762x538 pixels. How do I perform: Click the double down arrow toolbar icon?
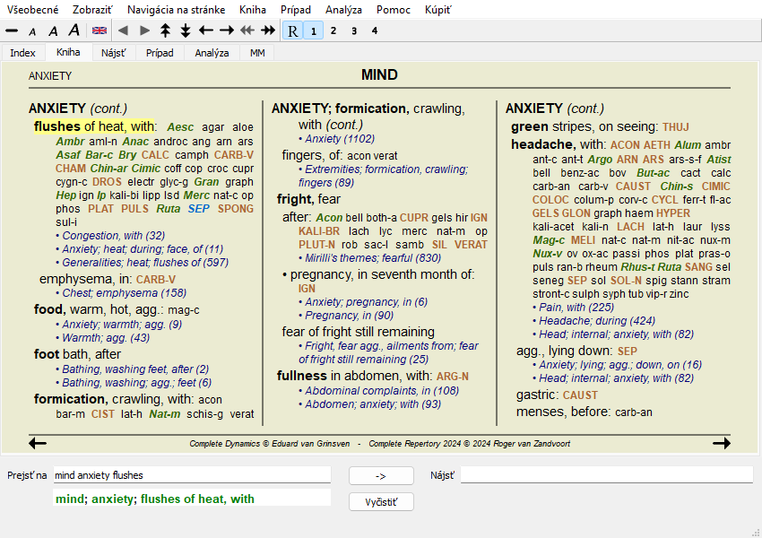[186, 30]
